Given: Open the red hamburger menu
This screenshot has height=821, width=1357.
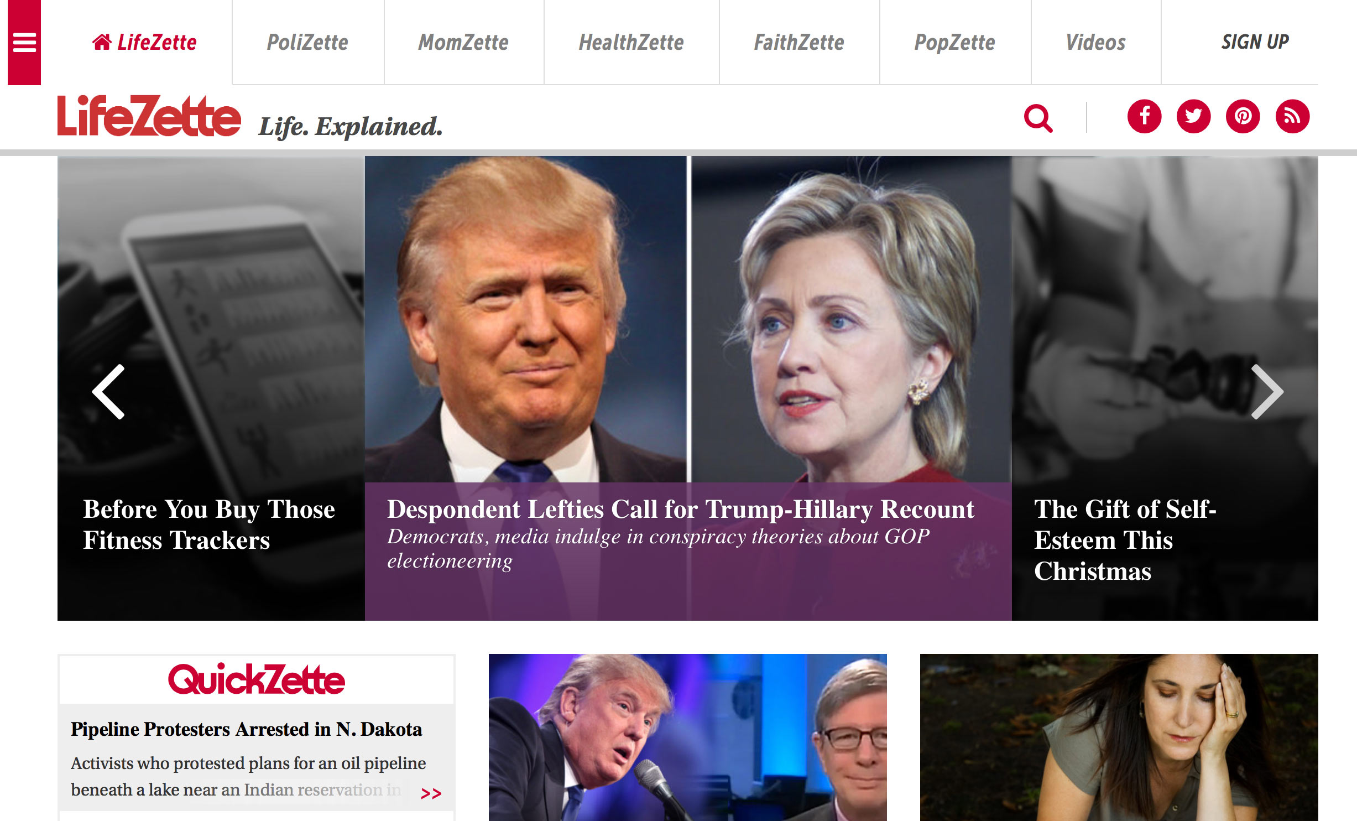Looking at the screenshot, I should point(24,43).
